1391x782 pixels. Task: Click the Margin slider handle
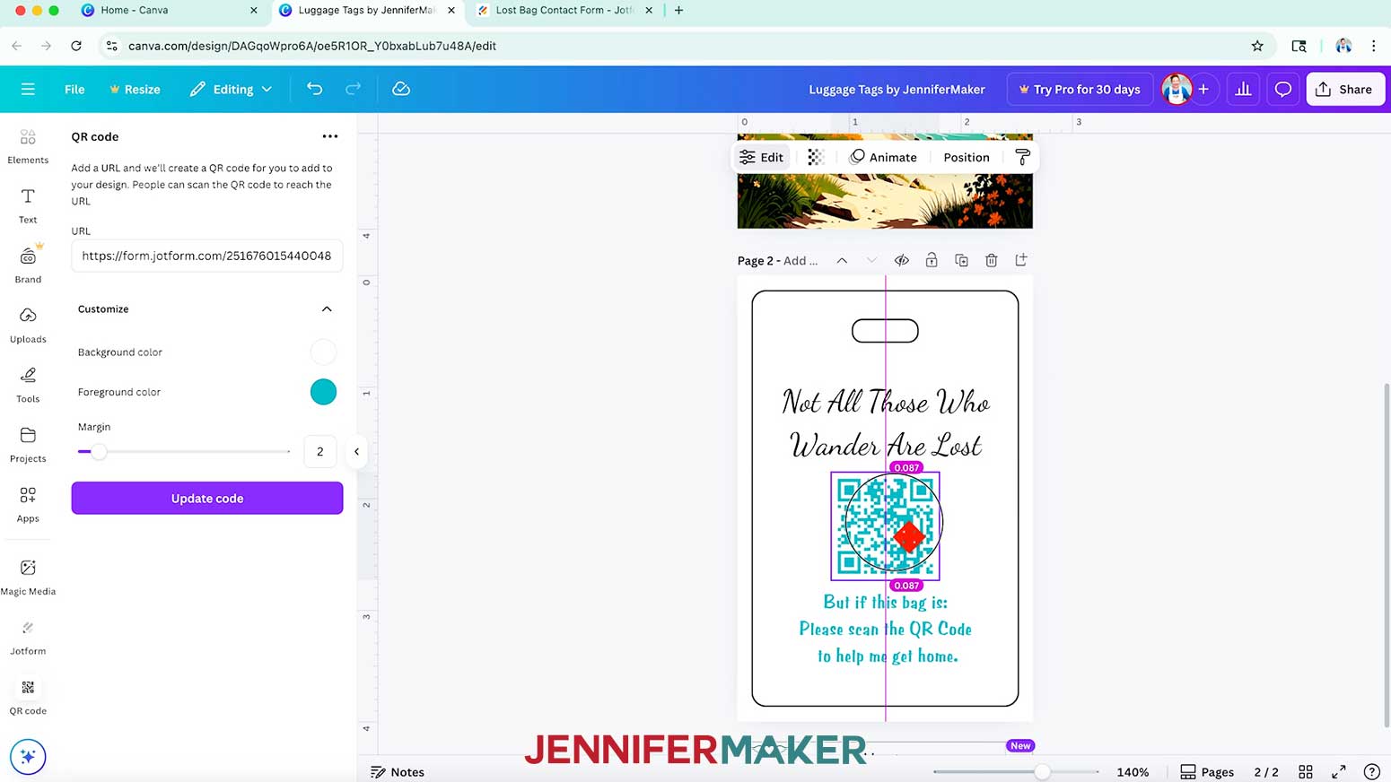(99, 451)
